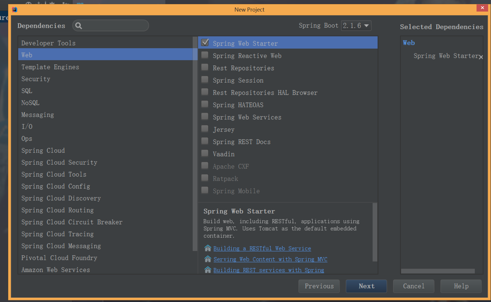Cancel the New Project wizard
Viewport: 491px width, 302px height.
414,286
